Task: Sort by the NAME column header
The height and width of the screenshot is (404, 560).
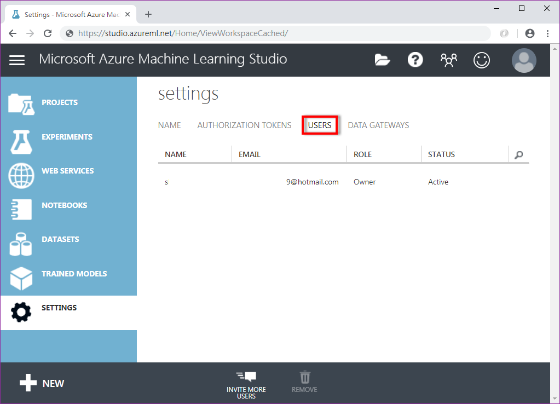Action: [176, 154]
